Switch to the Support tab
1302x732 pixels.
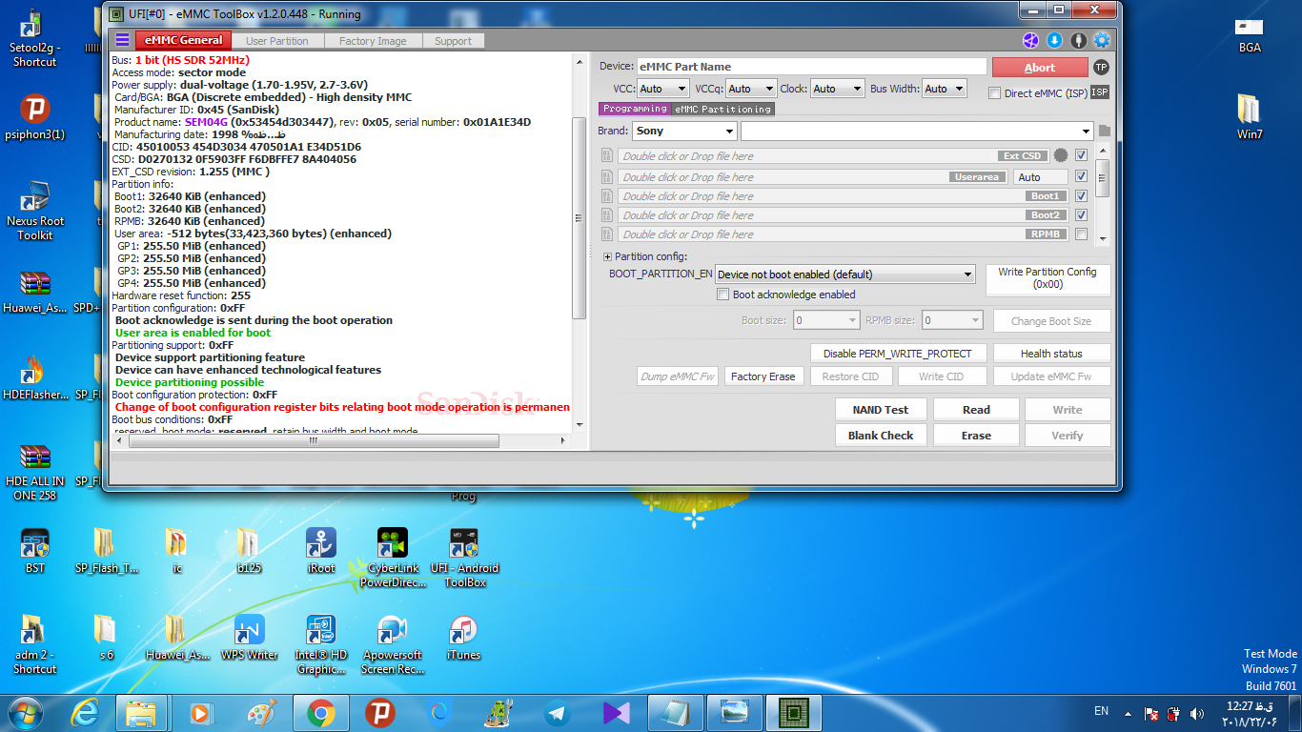453,41
